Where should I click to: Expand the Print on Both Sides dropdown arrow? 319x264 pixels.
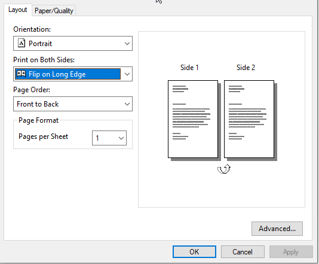tap(127, 74)
